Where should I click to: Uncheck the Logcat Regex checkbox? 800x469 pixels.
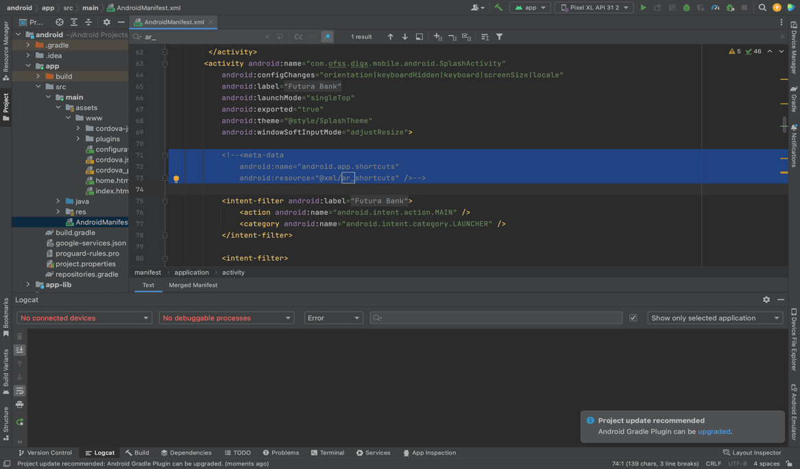coord(633,318)
